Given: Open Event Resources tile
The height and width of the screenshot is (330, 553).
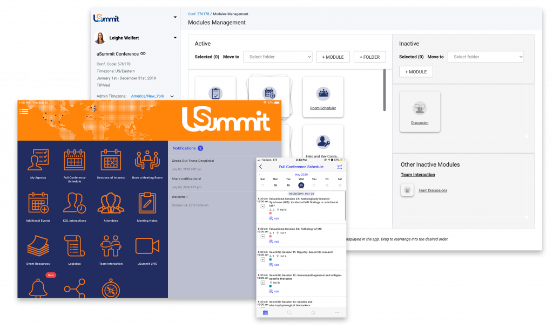Looking at the screenshot, I should click(x=38, y=250).
